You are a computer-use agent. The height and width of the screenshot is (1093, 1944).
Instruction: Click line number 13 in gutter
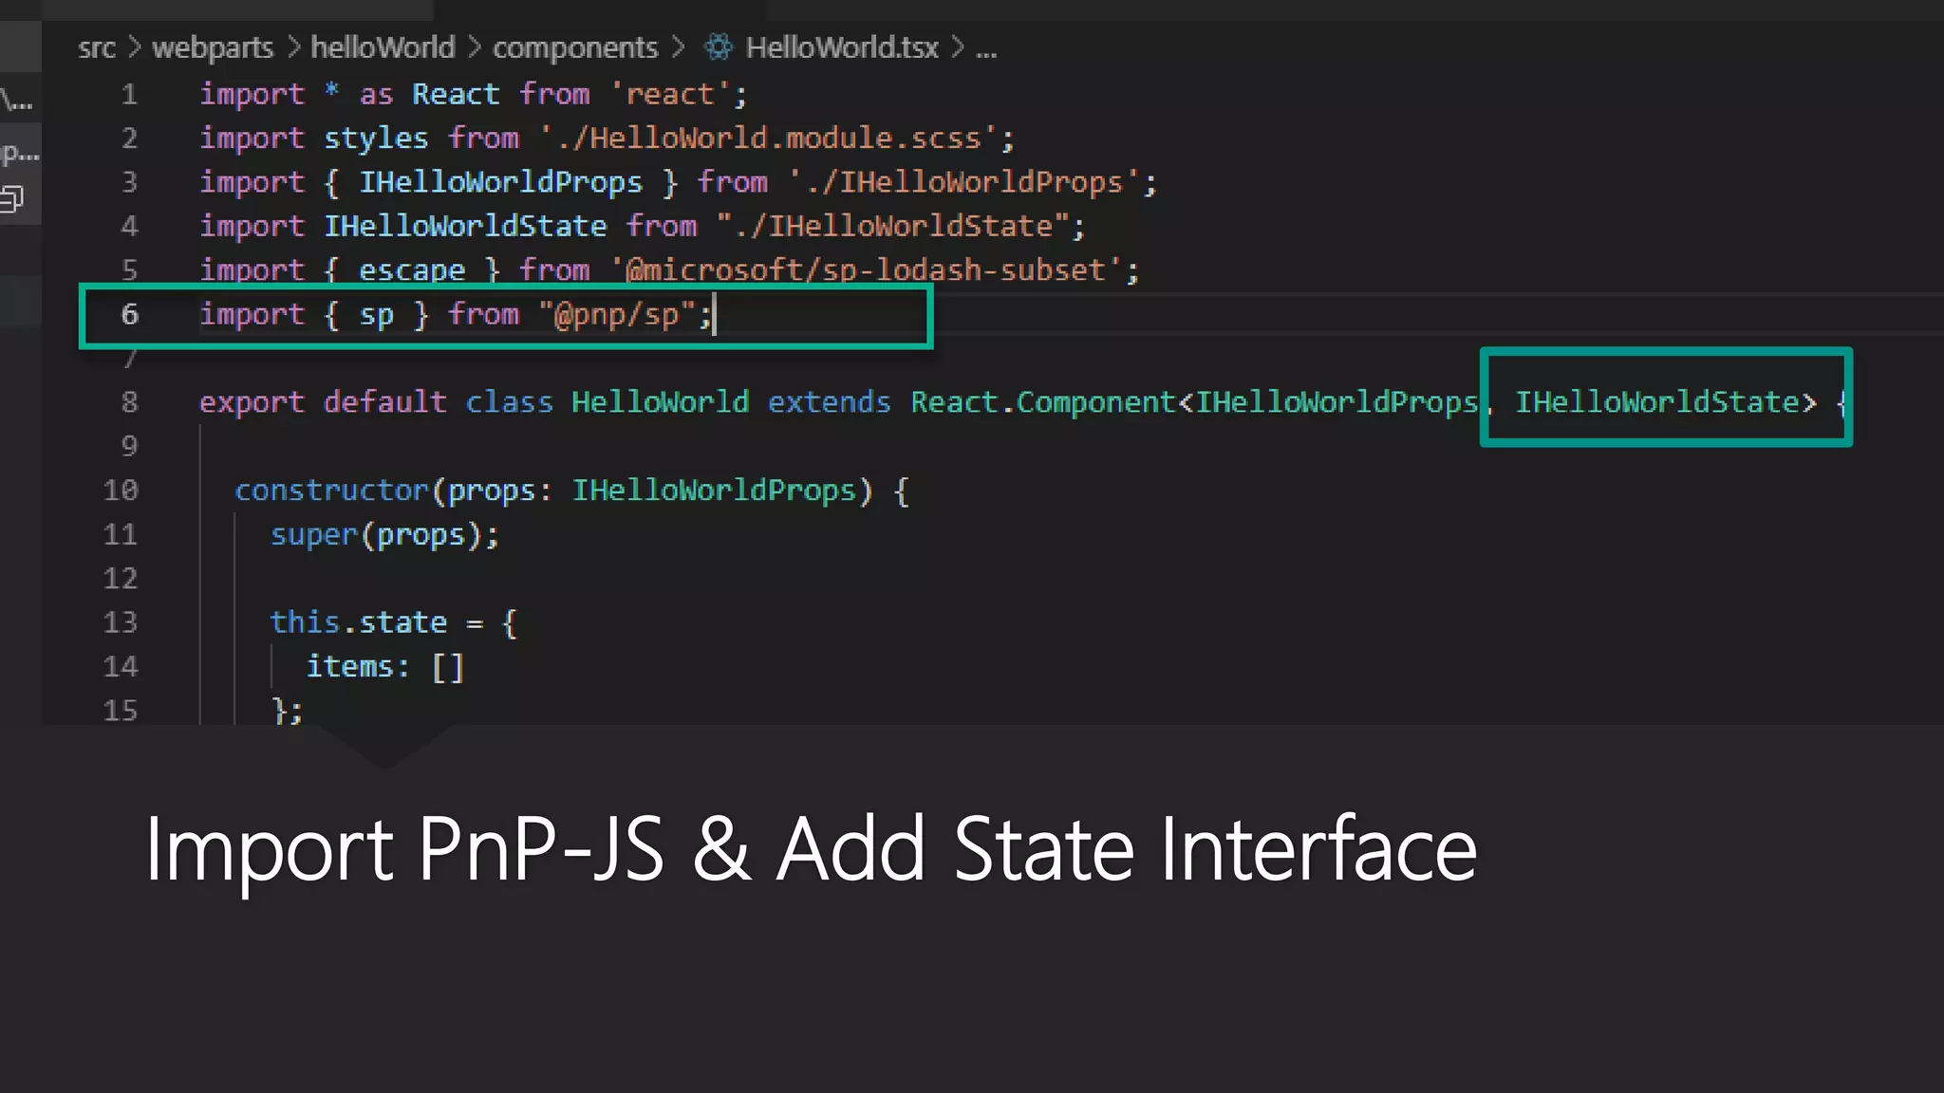point(121,622)
